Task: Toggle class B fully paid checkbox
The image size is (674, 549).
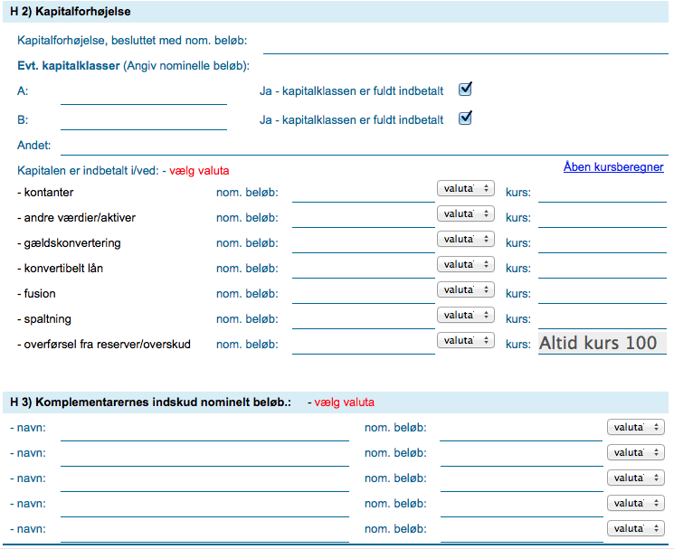Action: 465,118
